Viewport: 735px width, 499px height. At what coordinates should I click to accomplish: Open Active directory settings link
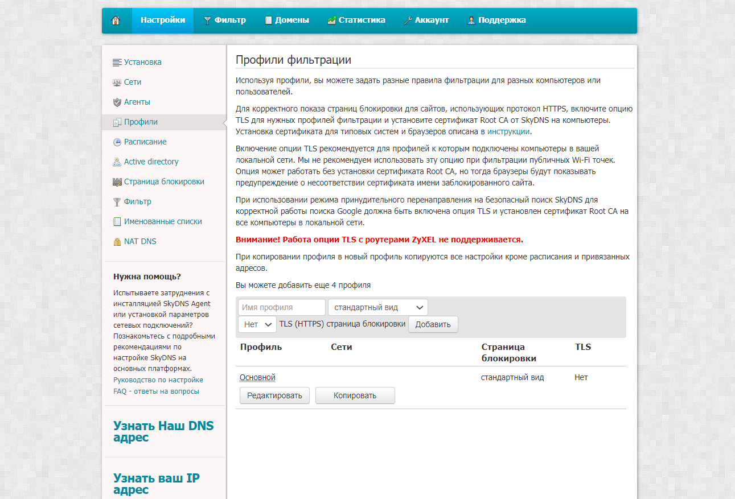pos(151,162)
